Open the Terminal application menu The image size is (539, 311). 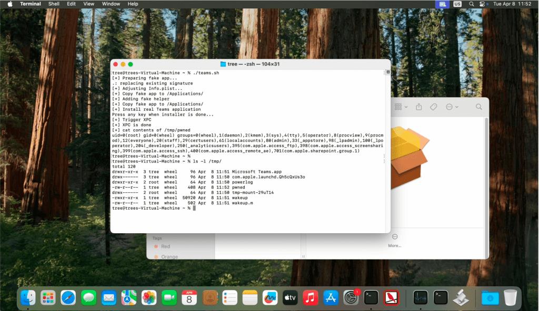30,4
